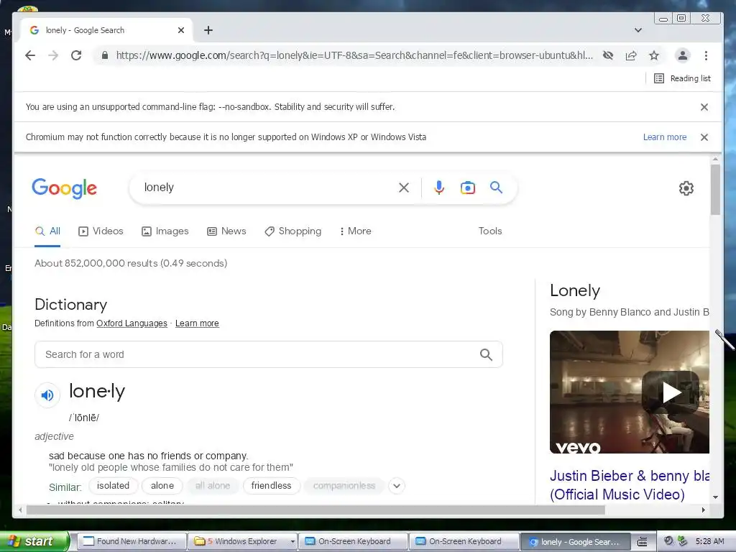
Task: Open the Oxford Languages link
Action: click(x=132, y=323)
